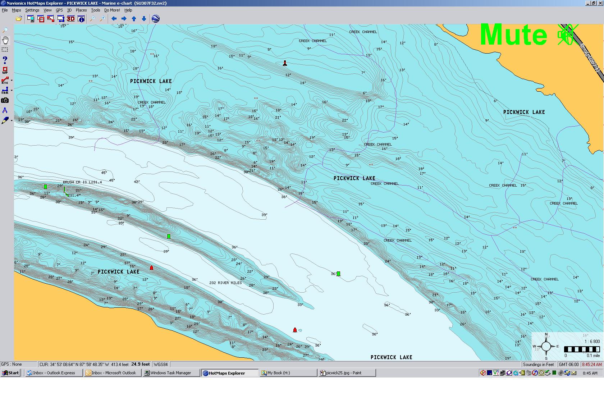Click the Windows Start button
This screenshot has height=398, width=604.
[x=10, y=373]
